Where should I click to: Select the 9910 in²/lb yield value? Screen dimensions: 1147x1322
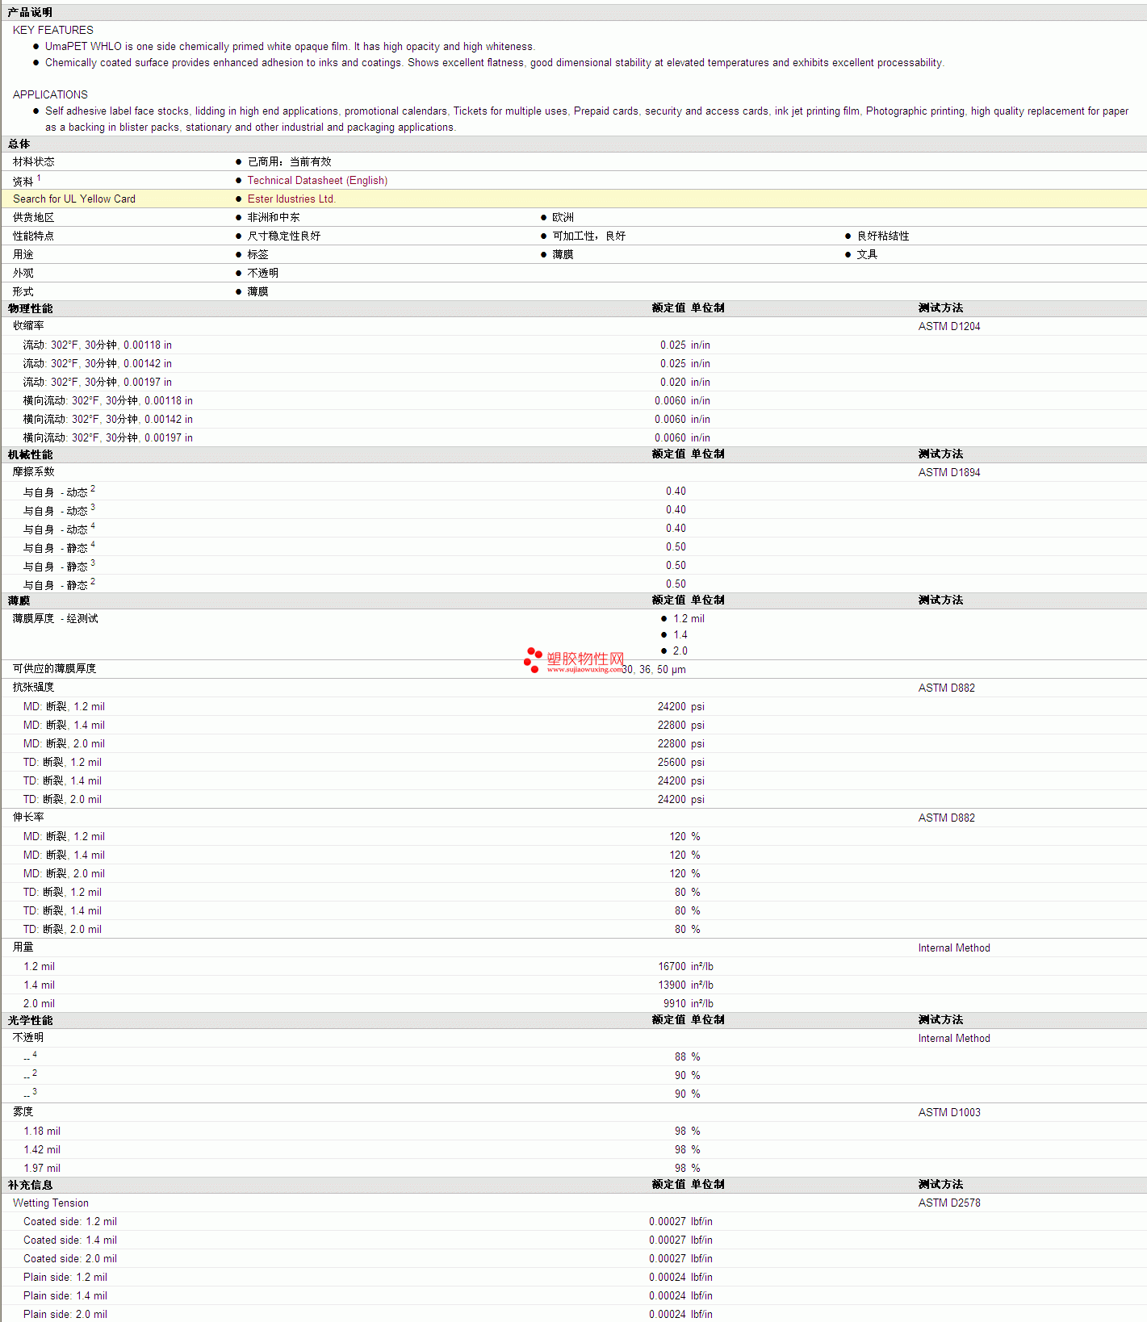tap(689, 1004)
